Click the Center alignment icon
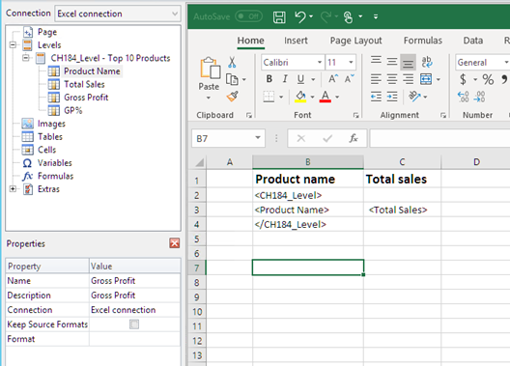 [392, 79]
